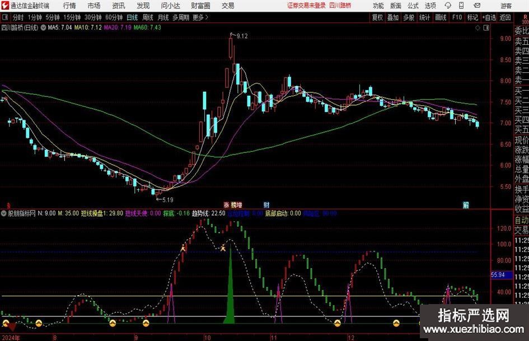The width and height of the screenshot is (529, 341).
Task: Add stock with the +自选 button
Action: [x=489, y=17]
